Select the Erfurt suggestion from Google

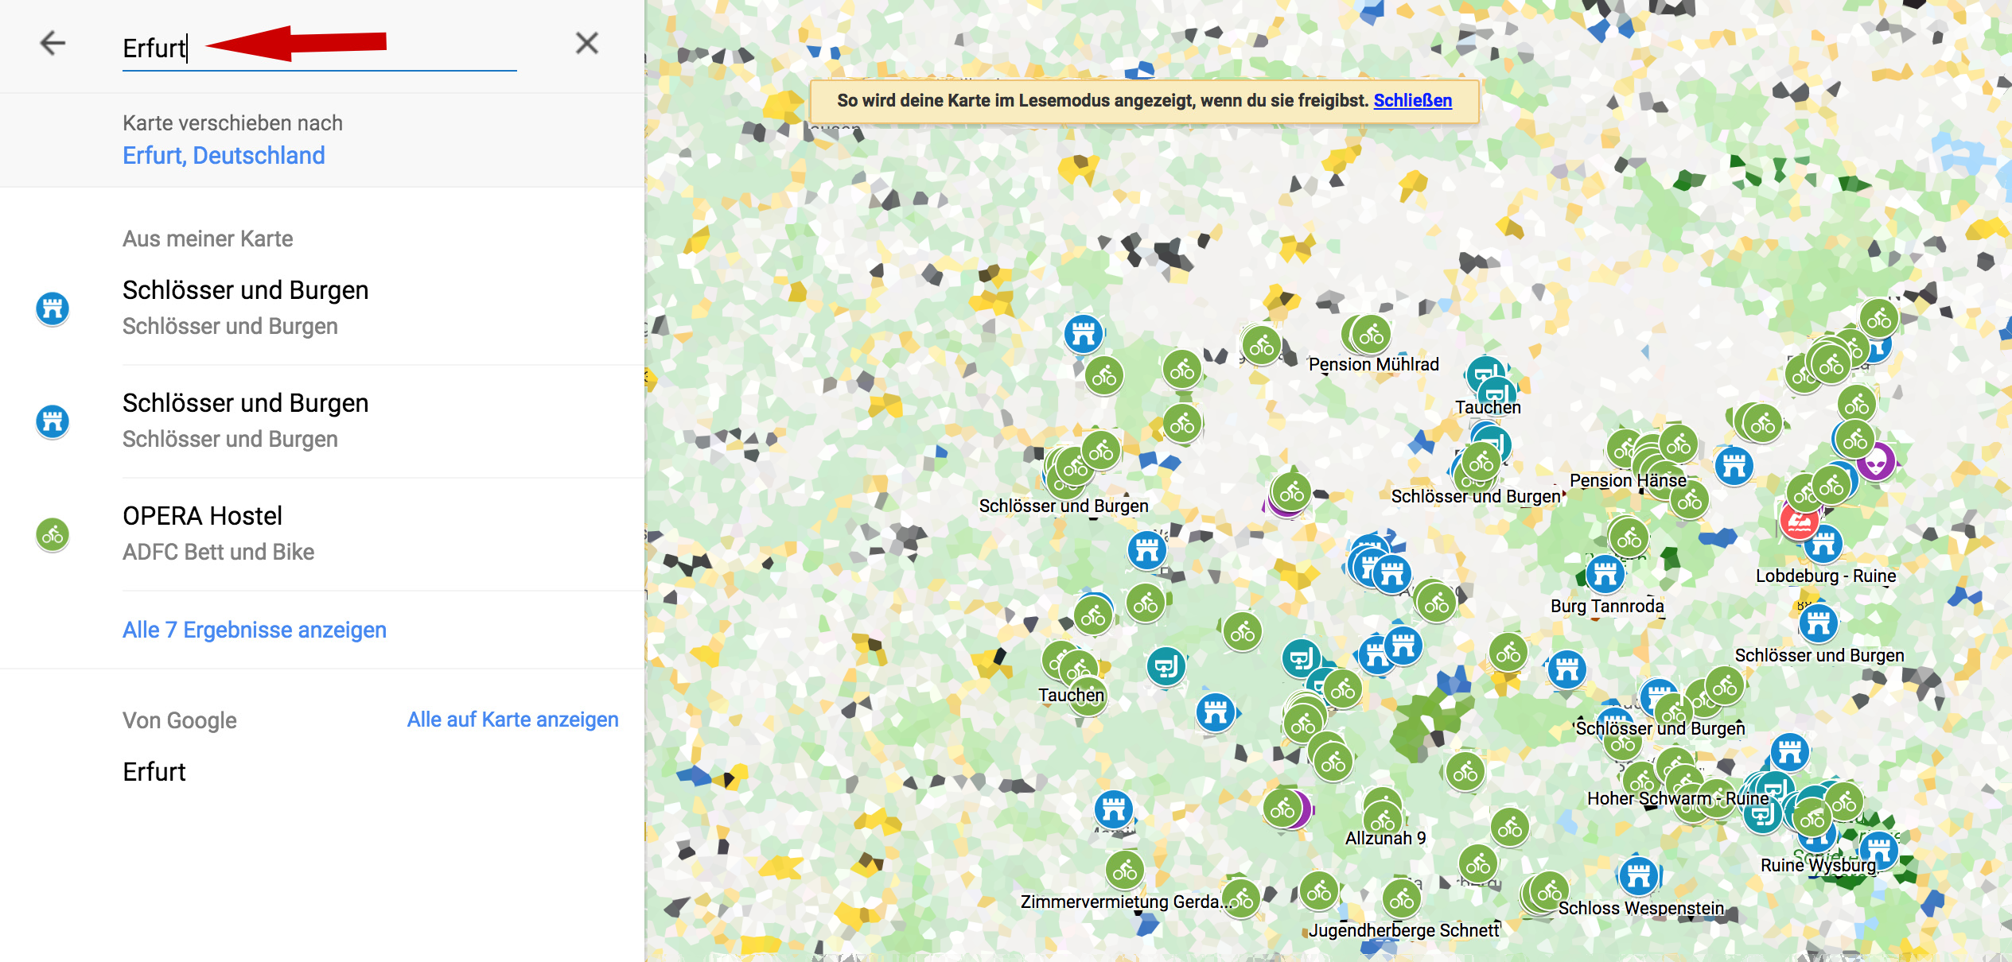tap(154, 771)
